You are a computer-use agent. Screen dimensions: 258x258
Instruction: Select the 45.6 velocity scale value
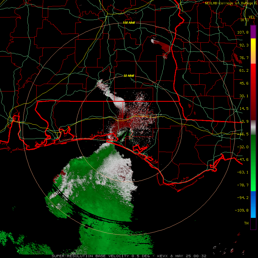tap(244, 83)
